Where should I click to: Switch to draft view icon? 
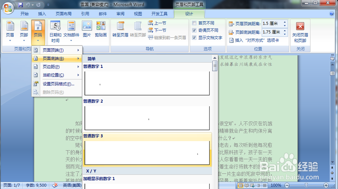pos(265,185)
